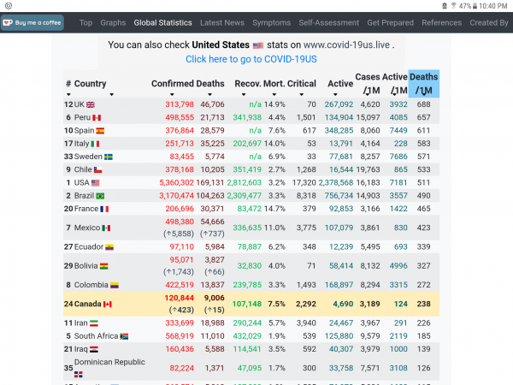Image resolution: width=513 pixels, height=385 pixels.
Task: Select the highlighted Deaths/1M column header
Action: (x=423, y=83)
